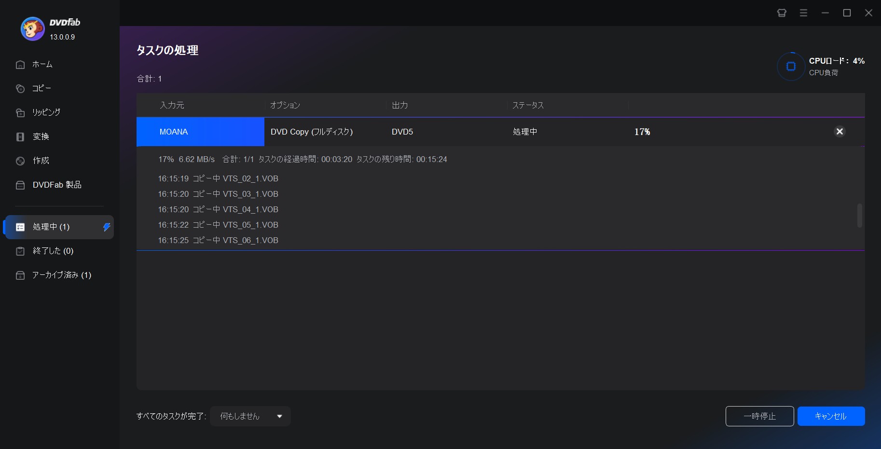Switch to コピー module

coord(41,88)
